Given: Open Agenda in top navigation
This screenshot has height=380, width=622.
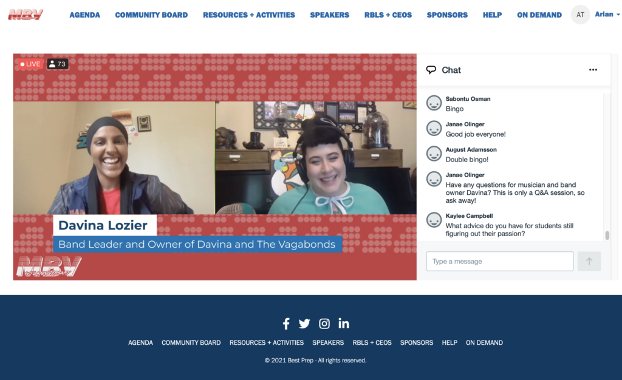Looking at the screenshot, I should coord(84,15).
